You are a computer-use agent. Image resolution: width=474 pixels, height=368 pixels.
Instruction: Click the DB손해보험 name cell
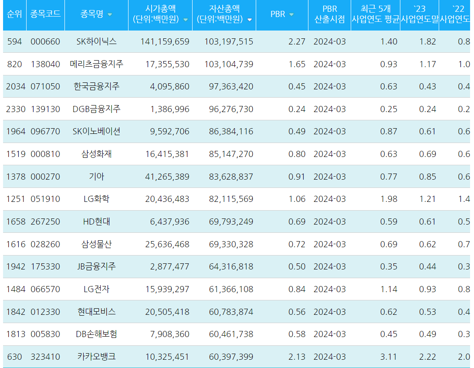coord(96,334)
